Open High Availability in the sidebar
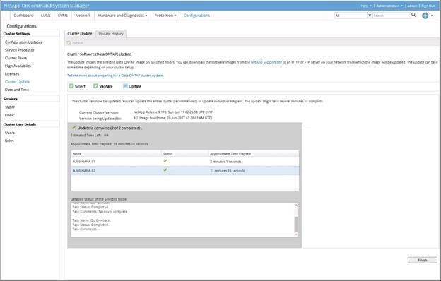 click(18, 66)
